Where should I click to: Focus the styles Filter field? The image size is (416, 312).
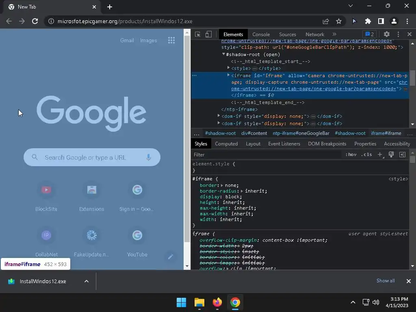(x=266, y=155)
